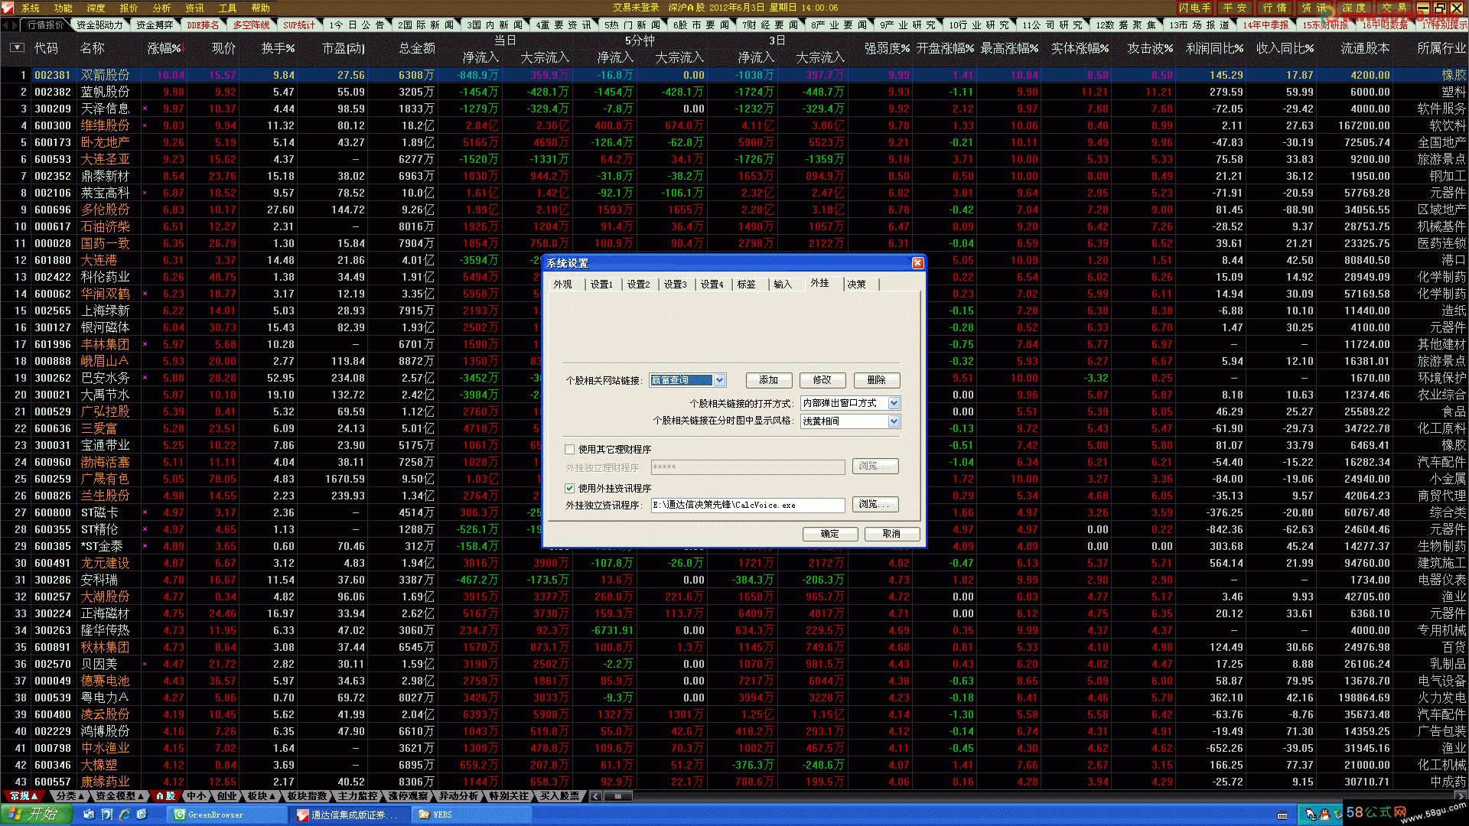Screen dimensions: 1469x826
Task: Click the 外挂独立资讯程序 path field
Action: pos(748,506)
